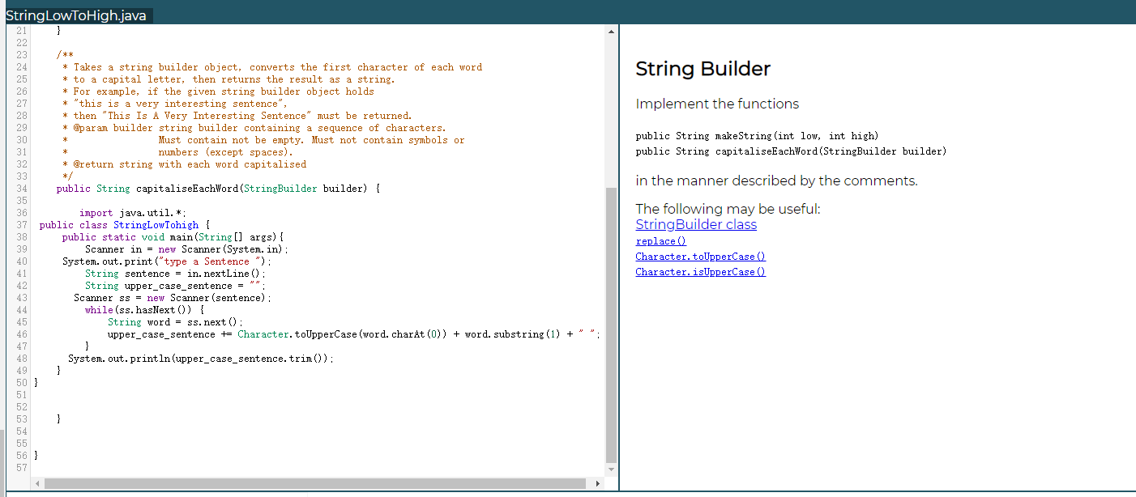Click the horizontal scrollbar thumb
Viewport: 1136px width, 497px height.
coord(316,483)
